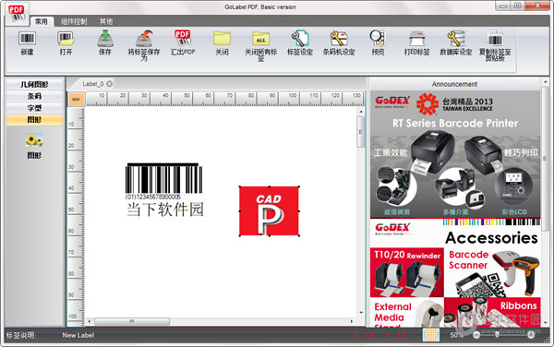Select the Label_0 document tab

coord(93,84)
